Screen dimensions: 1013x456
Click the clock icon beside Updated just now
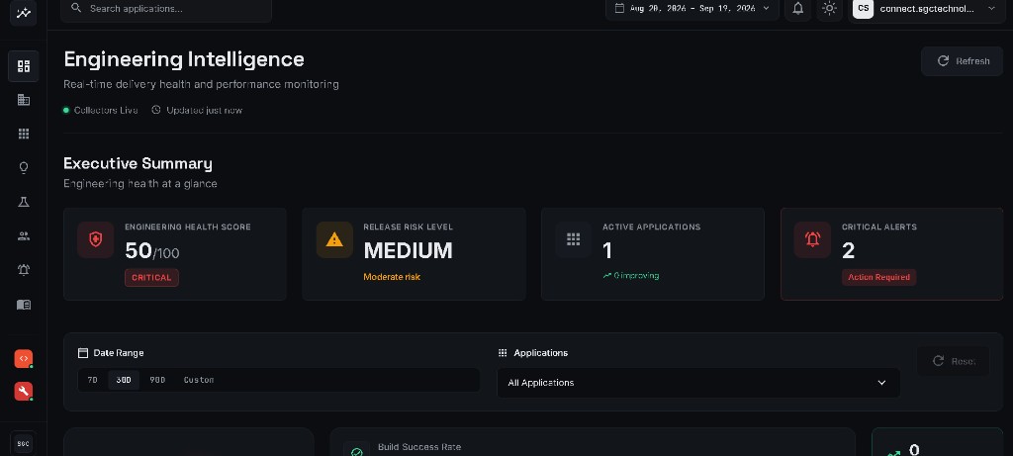pyautogui.click(x=155, y=110)
